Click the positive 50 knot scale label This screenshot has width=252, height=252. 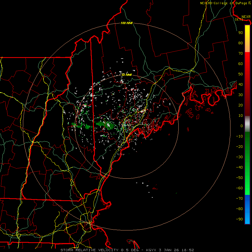[x=241, y=74]
